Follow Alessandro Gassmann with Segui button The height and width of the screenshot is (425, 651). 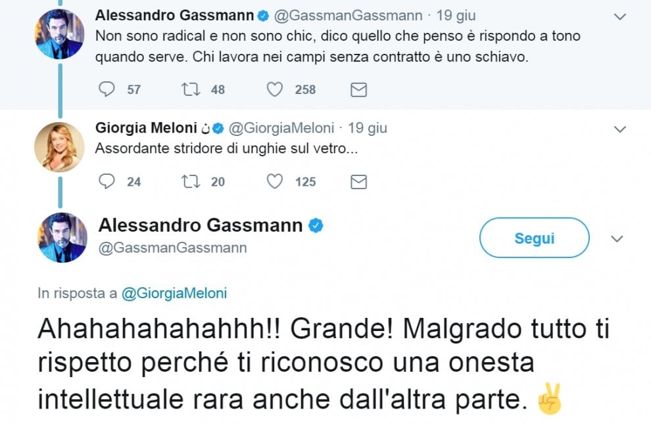click(x=535, y=238)
